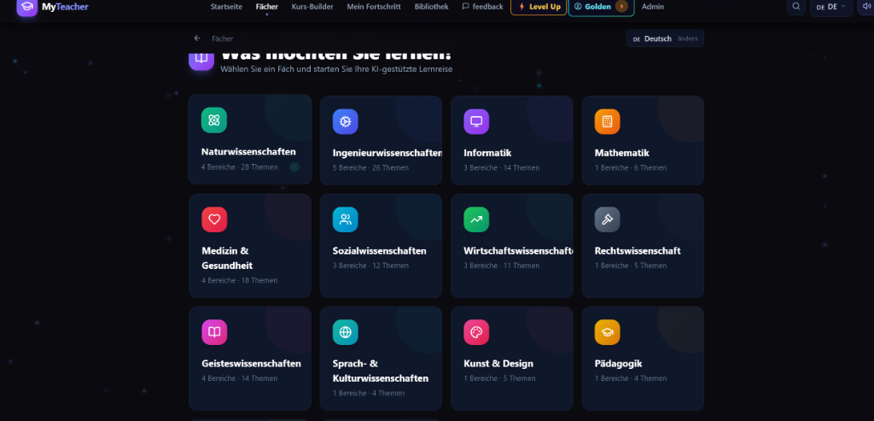This screenshot has width=874, height=421.
Task: Click the Medizin & Gesundheit heart icon
Action: (x=214, y=219)
